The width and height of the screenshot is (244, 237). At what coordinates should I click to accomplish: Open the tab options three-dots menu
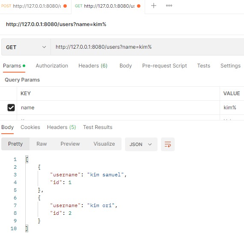(169, 6)
